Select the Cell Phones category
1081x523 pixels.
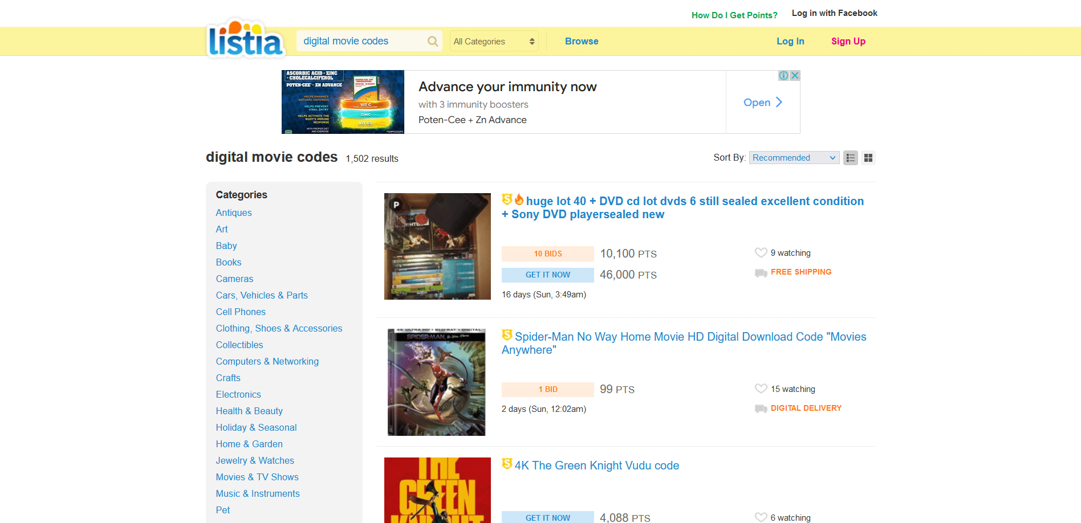pyautogui.click(x=241, y=312)
